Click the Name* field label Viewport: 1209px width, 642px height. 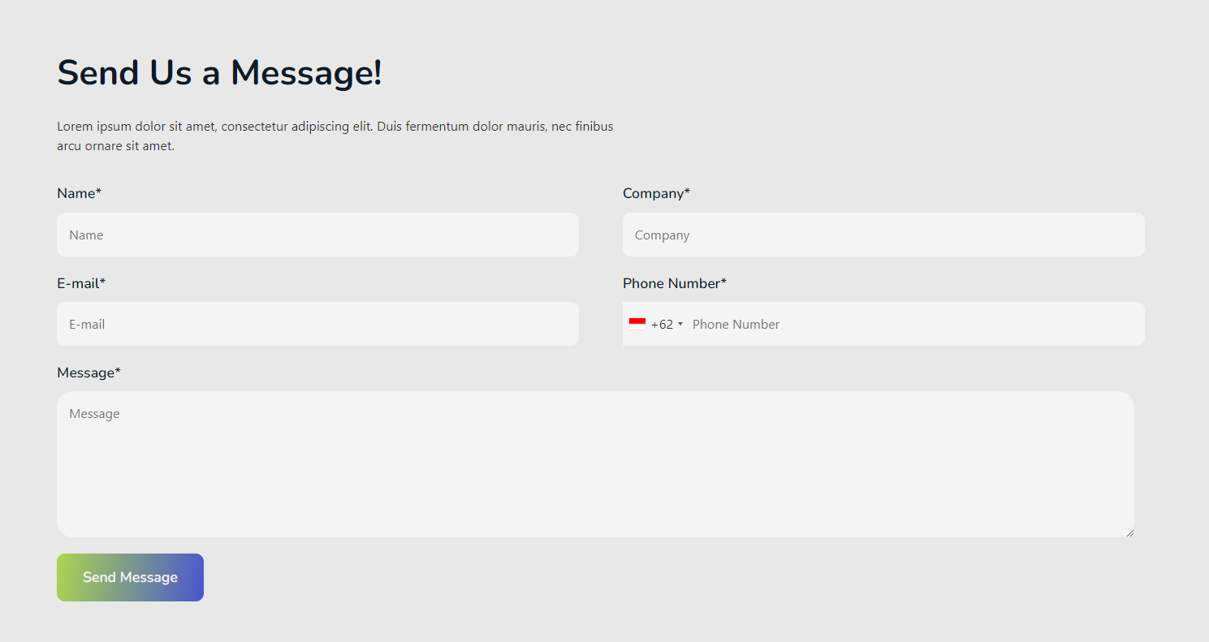pos(79,193)
